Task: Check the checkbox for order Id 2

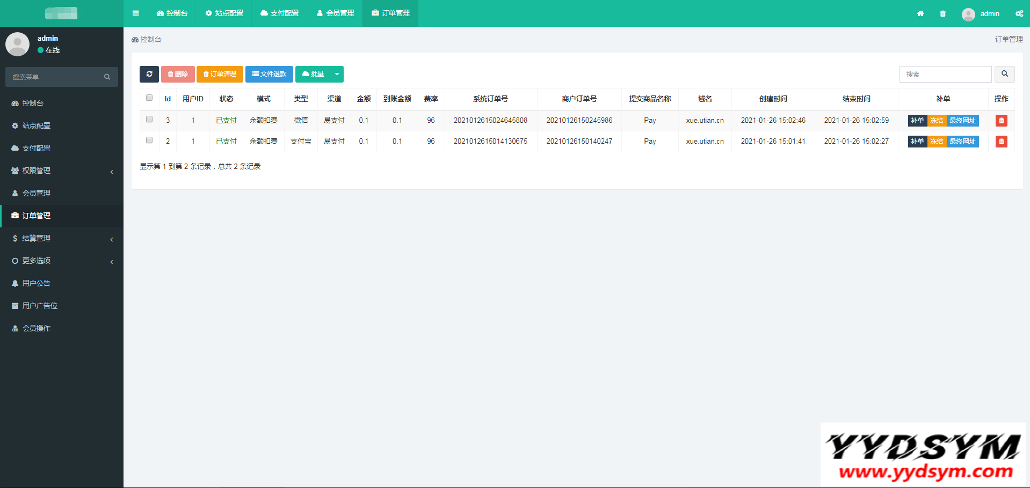Action: coord(149,141)
